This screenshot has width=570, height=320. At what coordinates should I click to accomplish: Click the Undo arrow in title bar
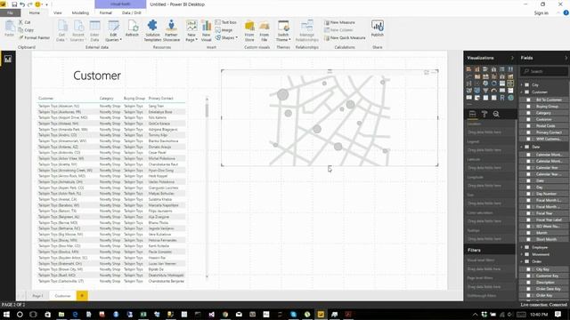[x=22, y=4]
